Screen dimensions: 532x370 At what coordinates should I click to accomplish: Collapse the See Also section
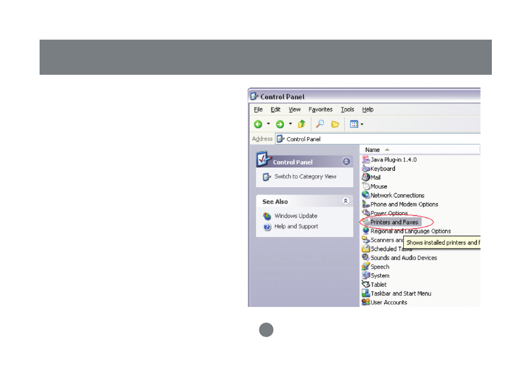[346, 201]
